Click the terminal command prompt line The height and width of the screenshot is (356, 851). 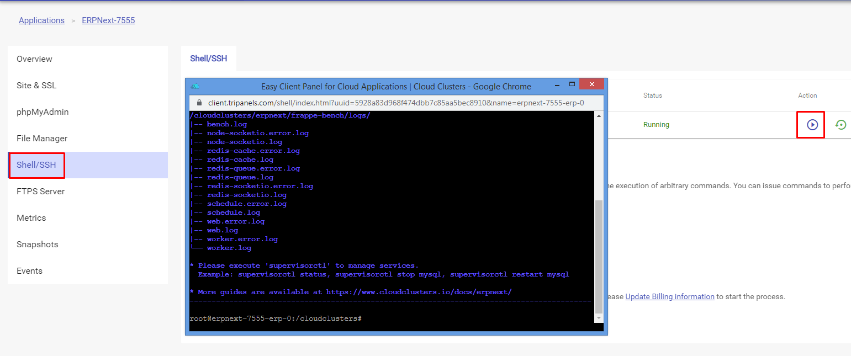(276, 318)
